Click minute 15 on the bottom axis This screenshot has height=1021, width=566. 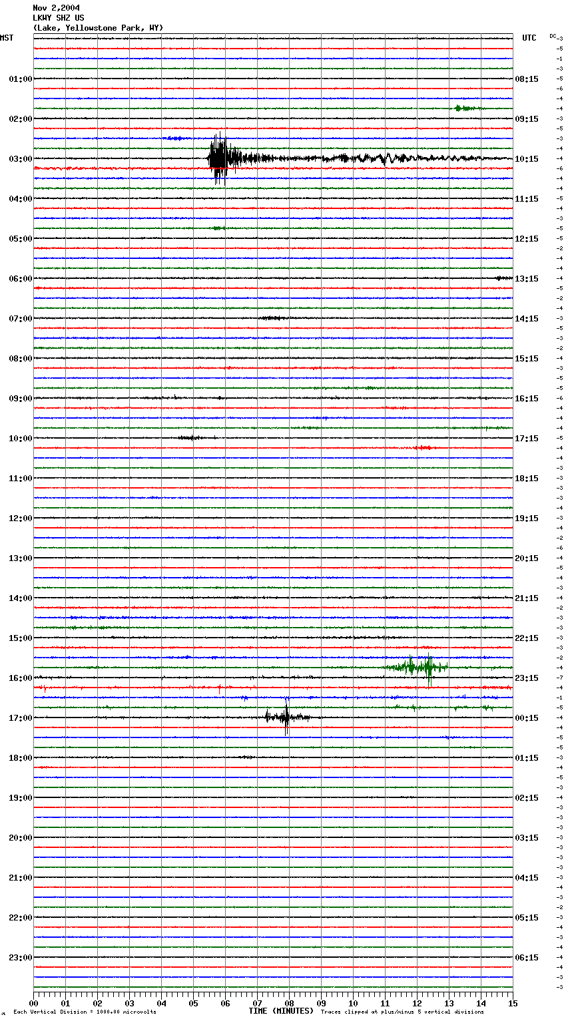coord(513,1003)
